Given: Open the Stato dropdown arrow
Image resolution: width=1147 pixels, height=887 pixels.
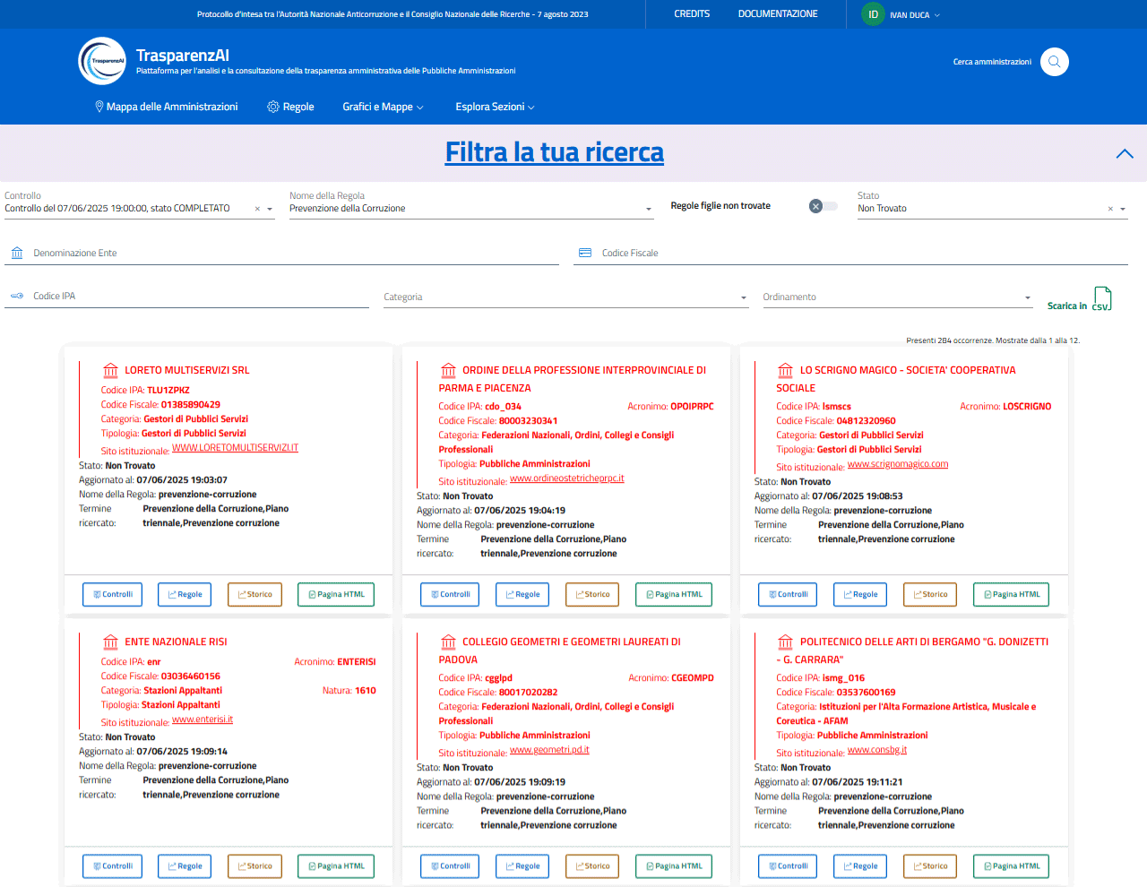Looking at the screenshot, I should (x=1123, y=209).
